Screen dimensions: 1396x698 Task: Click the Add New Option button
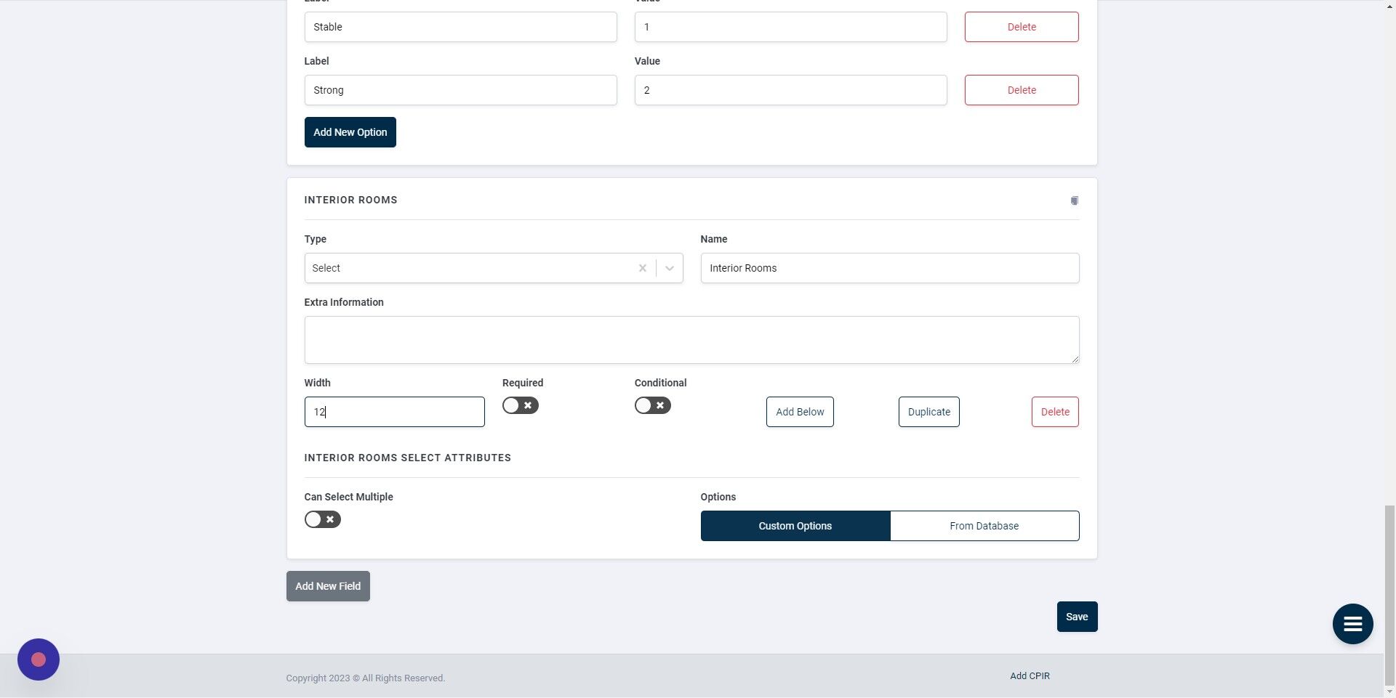(x=350, y=132)
